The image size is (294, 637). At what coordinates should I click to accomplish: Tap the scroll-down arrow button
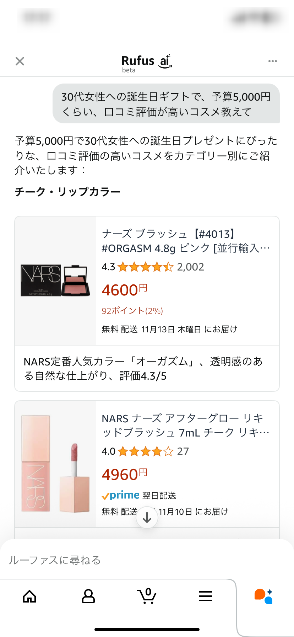[x=147, y=518]
